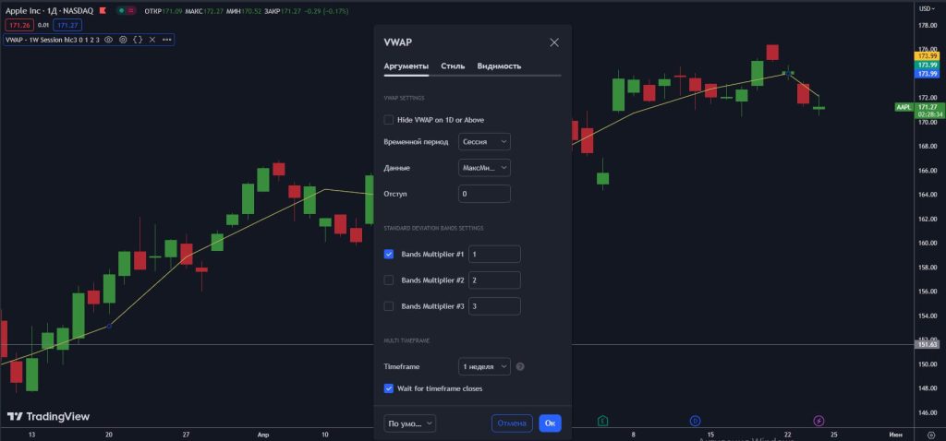Enable Hide VWAP on 1D or Above
946x441 pixels.
(389, 120)
